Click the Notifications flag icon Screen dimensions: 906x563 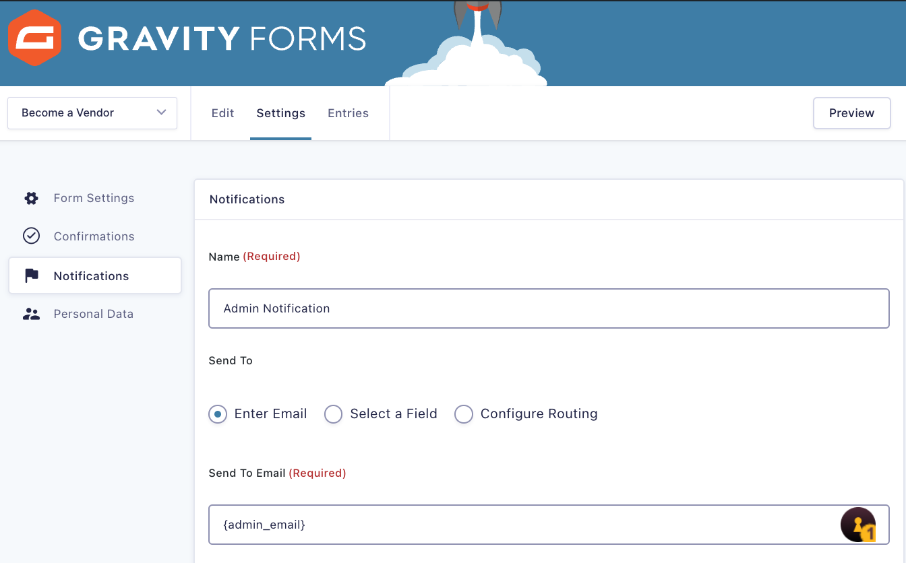click(31, 275)
